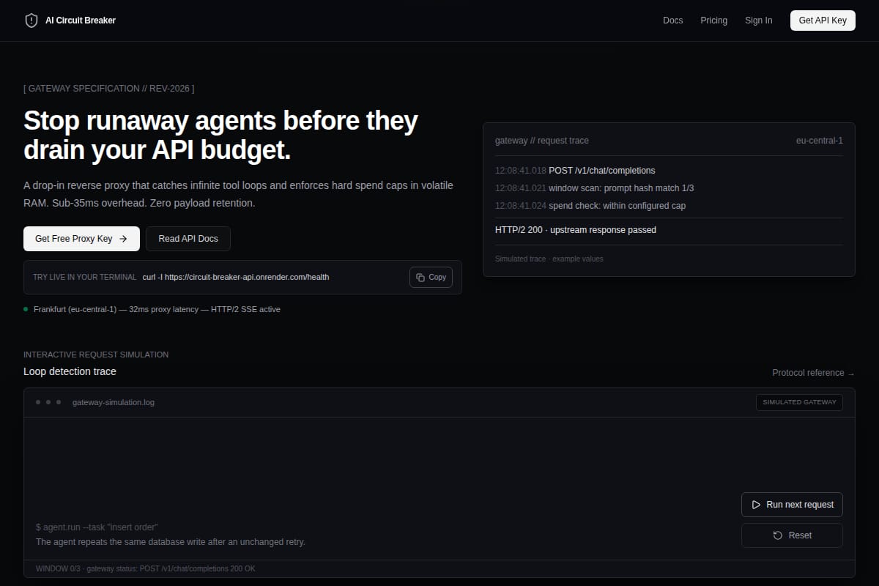The width and height of the screenshot is (879, 586).
Task: Open the Pricing nav item
Action: coord(713,21)
